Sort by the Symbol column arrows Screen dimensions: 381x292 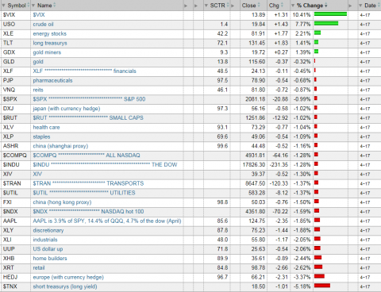[x=29, y=6]
